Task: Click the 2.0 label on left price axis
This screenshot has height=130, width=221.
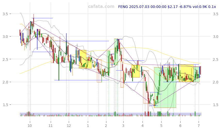Action: 5,82
